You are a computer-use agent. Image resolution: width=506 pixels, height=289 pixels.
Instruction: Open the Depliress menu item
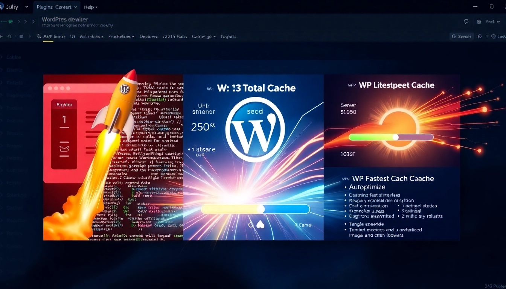148,37
